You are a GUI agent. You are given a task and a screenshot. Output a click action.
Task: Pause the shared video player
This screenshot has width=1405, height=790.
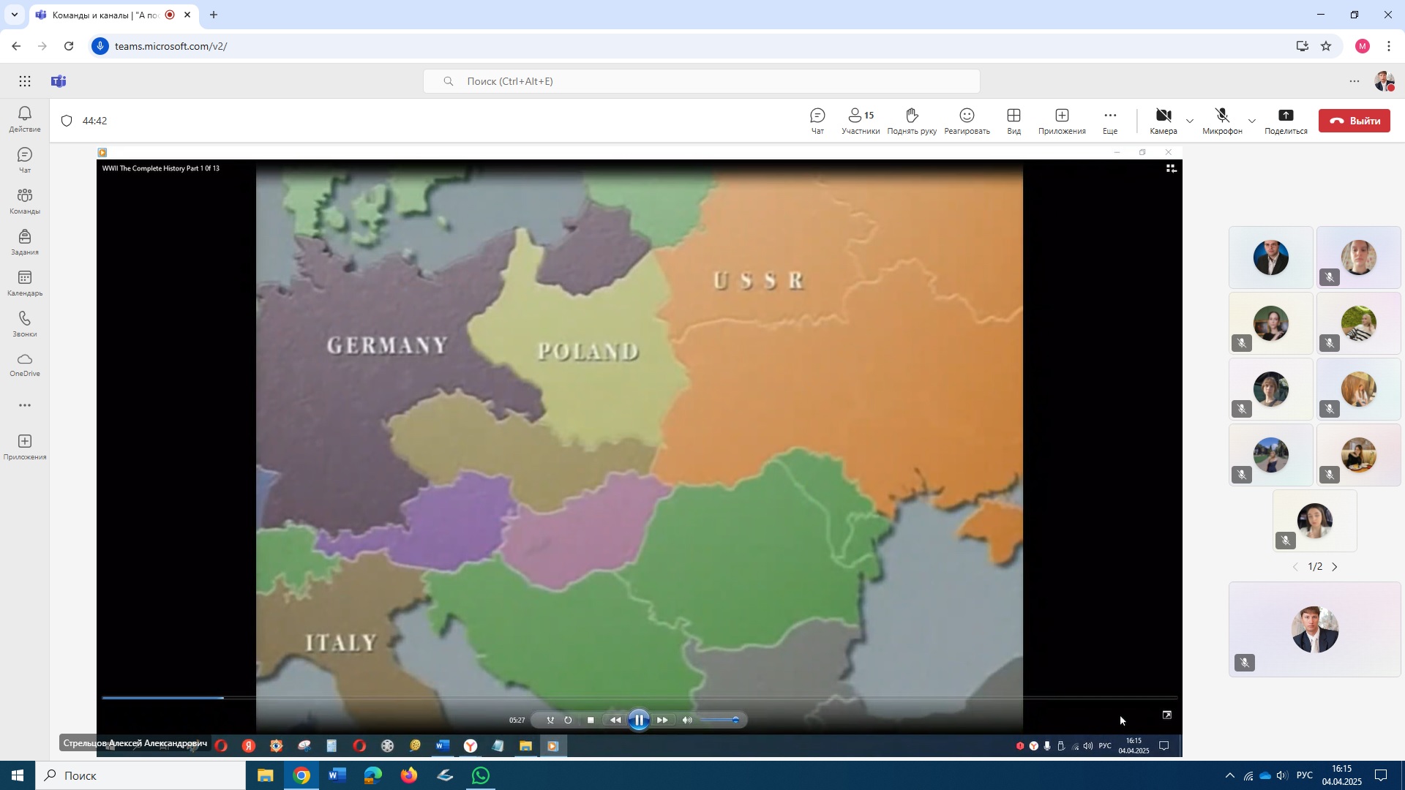click(639, 720)
